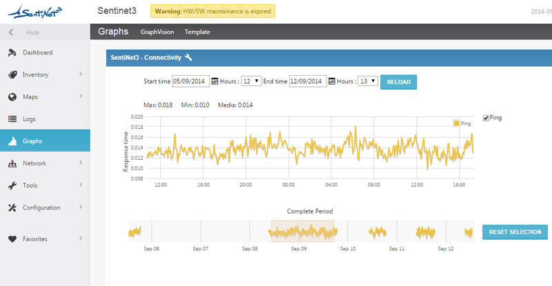
Task: Click the Graphs chart icon
Action: click(x=12, y=141)
